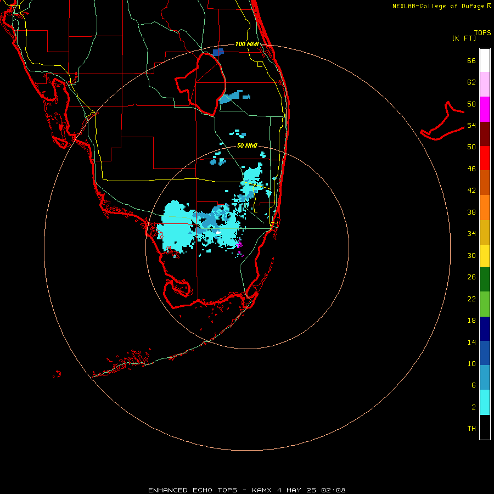Viewport: 494px width, 494px height.
Task: Select the 26 legend value
Action: click(x=471, y=277)
